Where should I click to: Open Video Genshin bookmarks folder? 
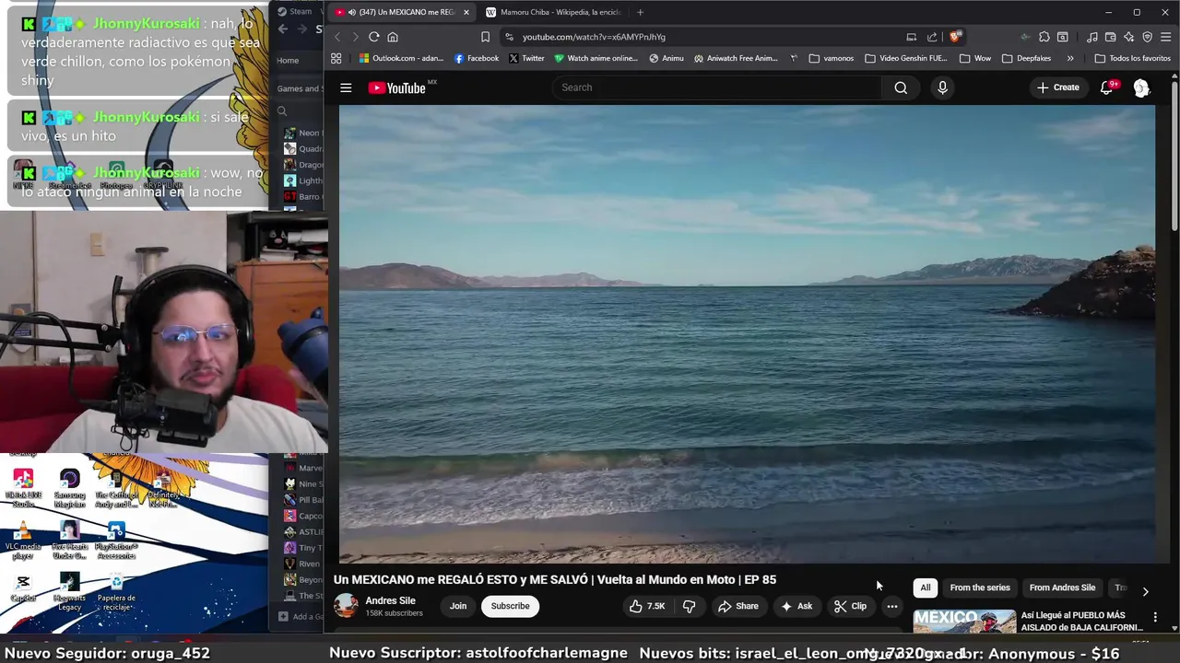point(906,58)
